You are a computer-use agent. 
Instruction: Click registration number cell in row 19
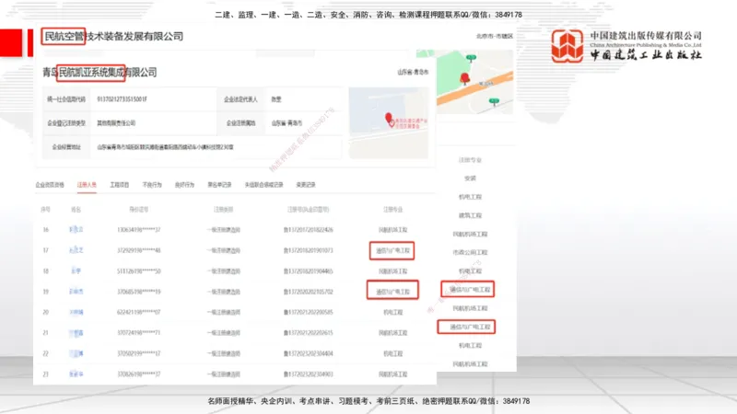coord(309,292)
